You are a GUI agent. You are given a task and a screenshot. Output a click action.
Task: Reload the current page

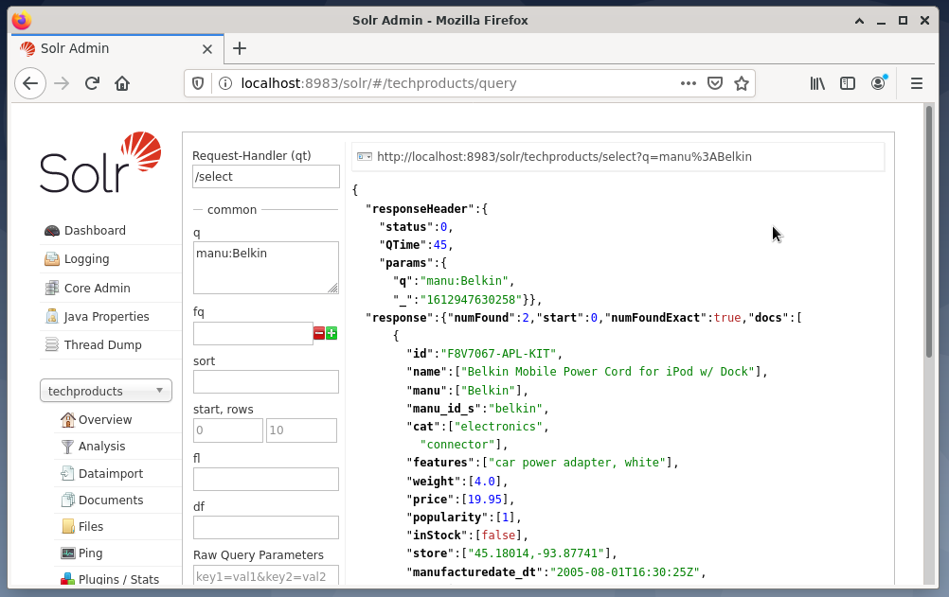pos(92,83)
